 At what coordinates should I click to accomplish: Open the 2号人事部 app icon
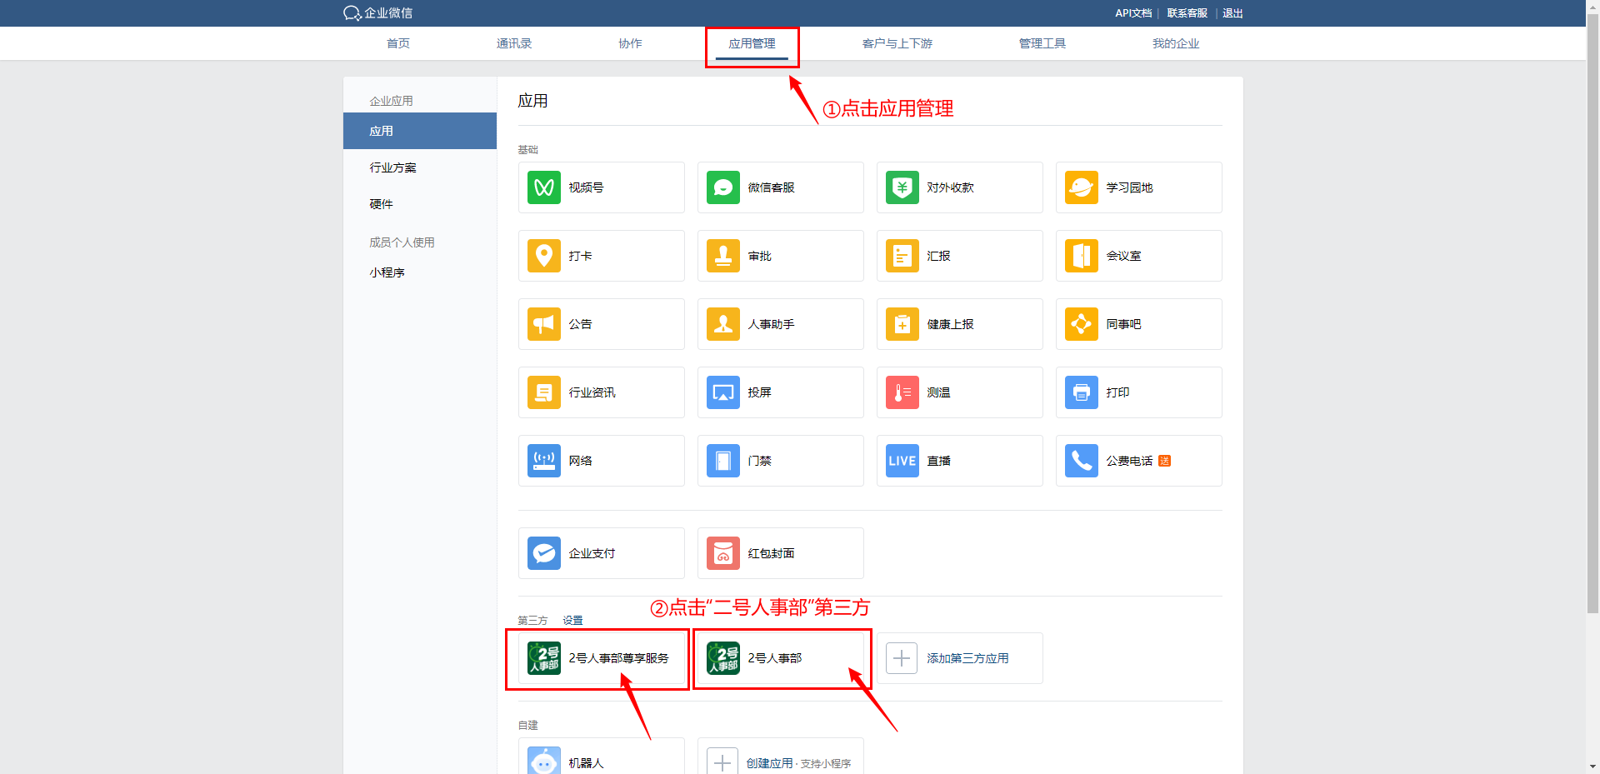pos(723,658)
